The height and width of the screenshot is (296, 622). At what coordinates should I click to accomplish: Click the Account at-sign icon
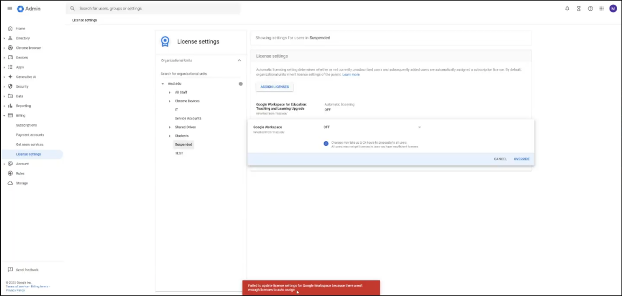click(x=10, y=164)
